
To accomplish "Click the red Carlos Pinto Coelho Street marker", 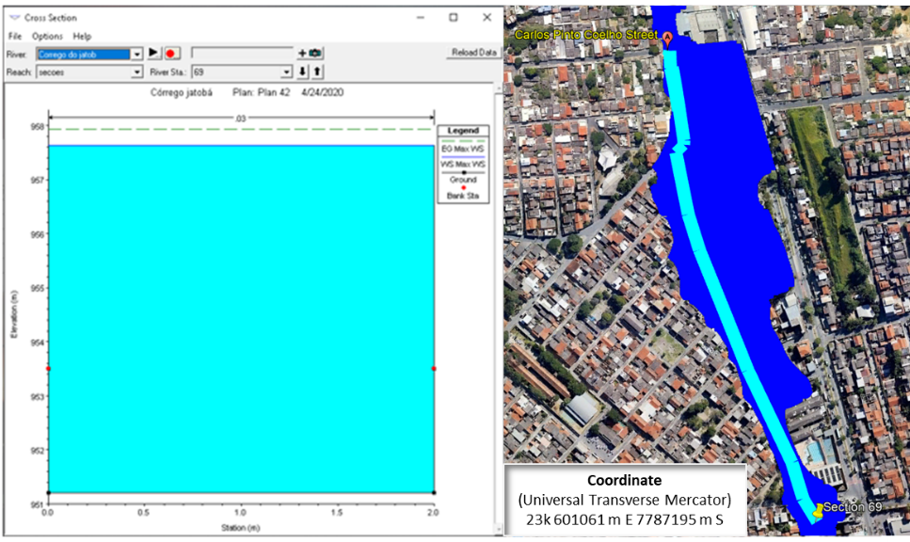I will point(668,39).
